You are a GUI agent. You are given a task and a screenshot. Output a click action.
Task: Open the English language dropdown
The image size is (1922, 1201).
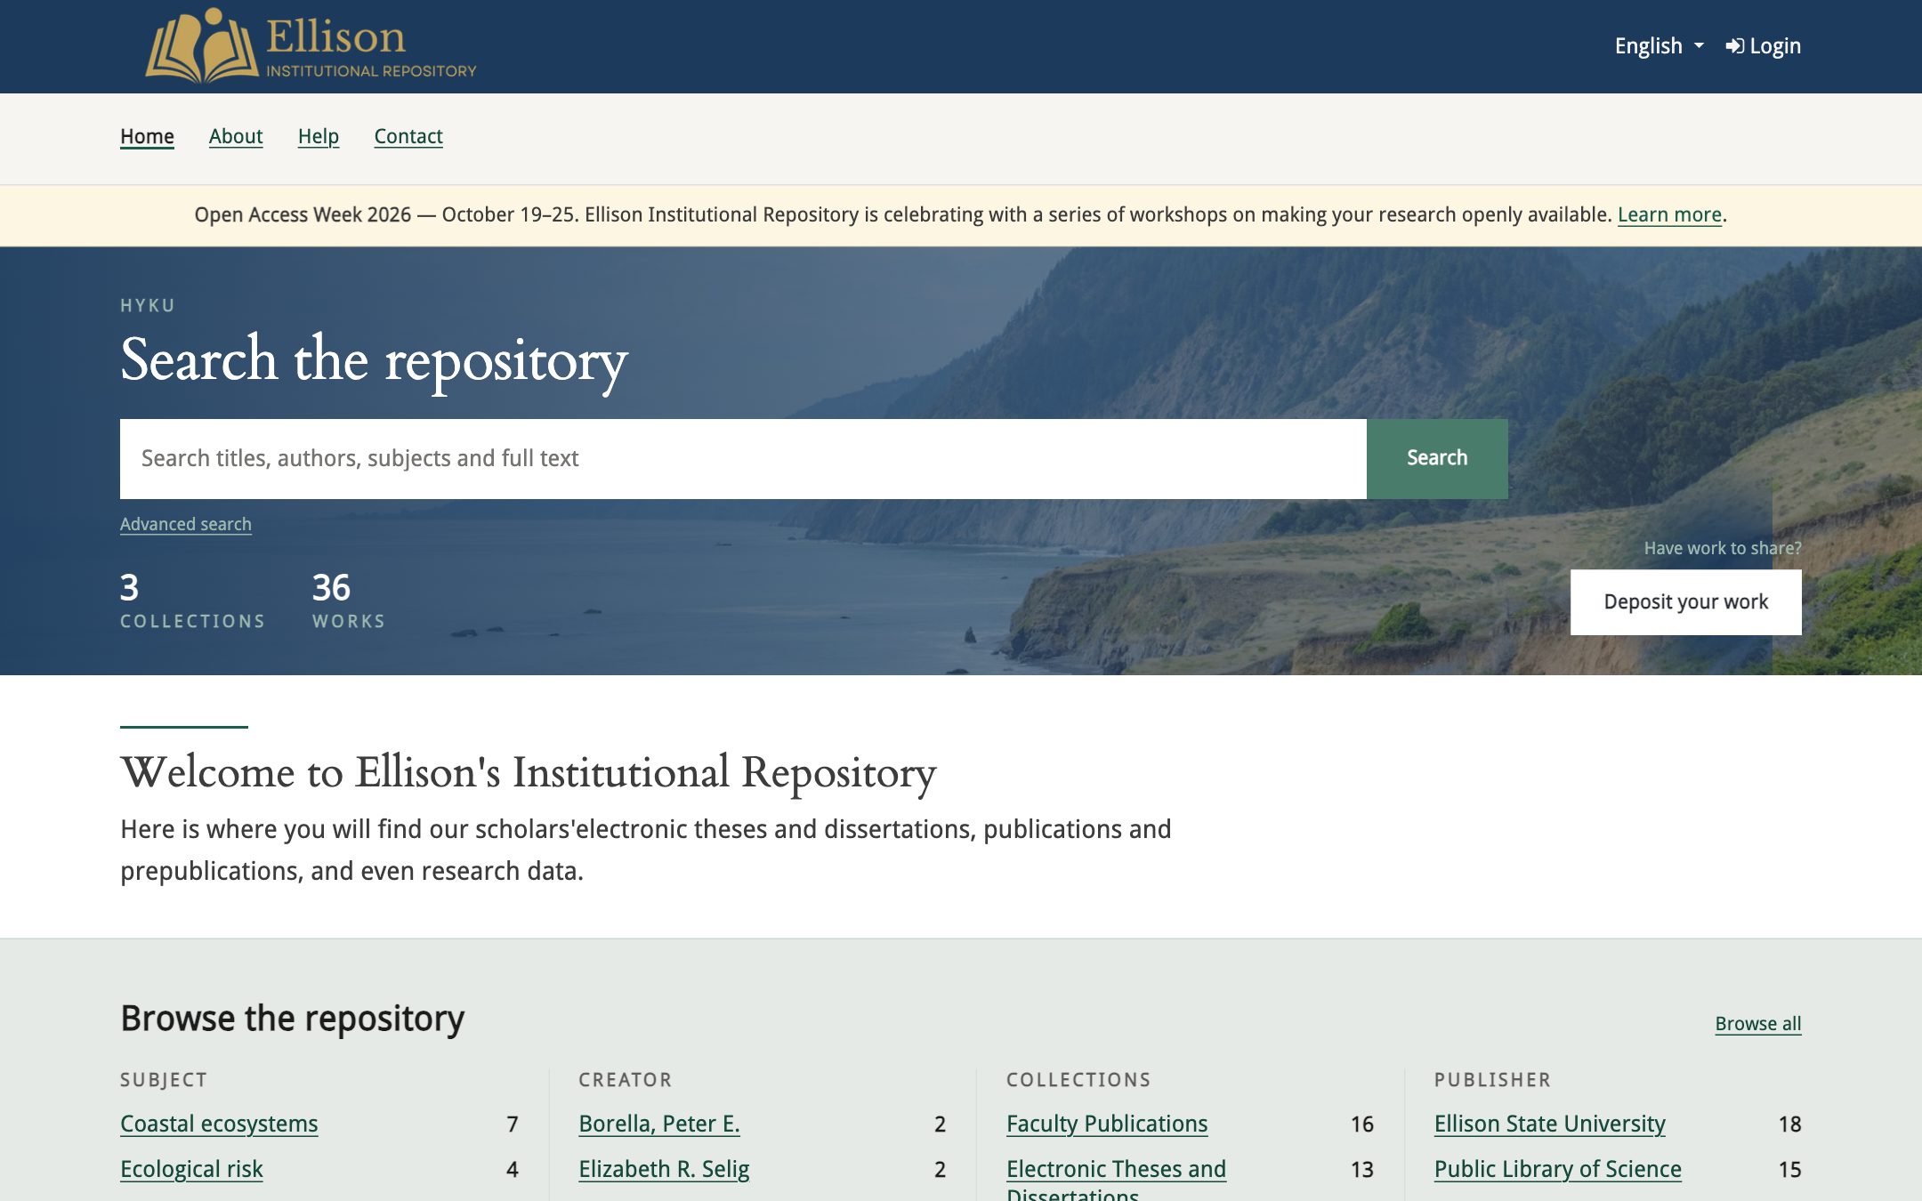point(1659,46)
